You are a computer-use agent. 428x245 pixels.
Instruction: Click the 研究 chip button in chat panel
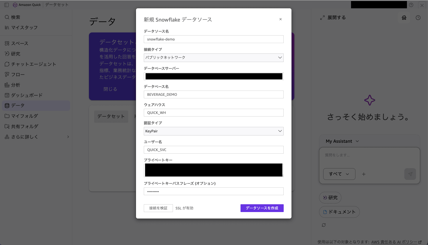point(330,198)
